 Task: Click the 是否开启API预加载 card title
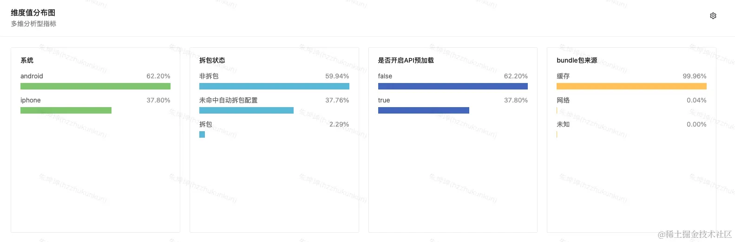[406, 60]
